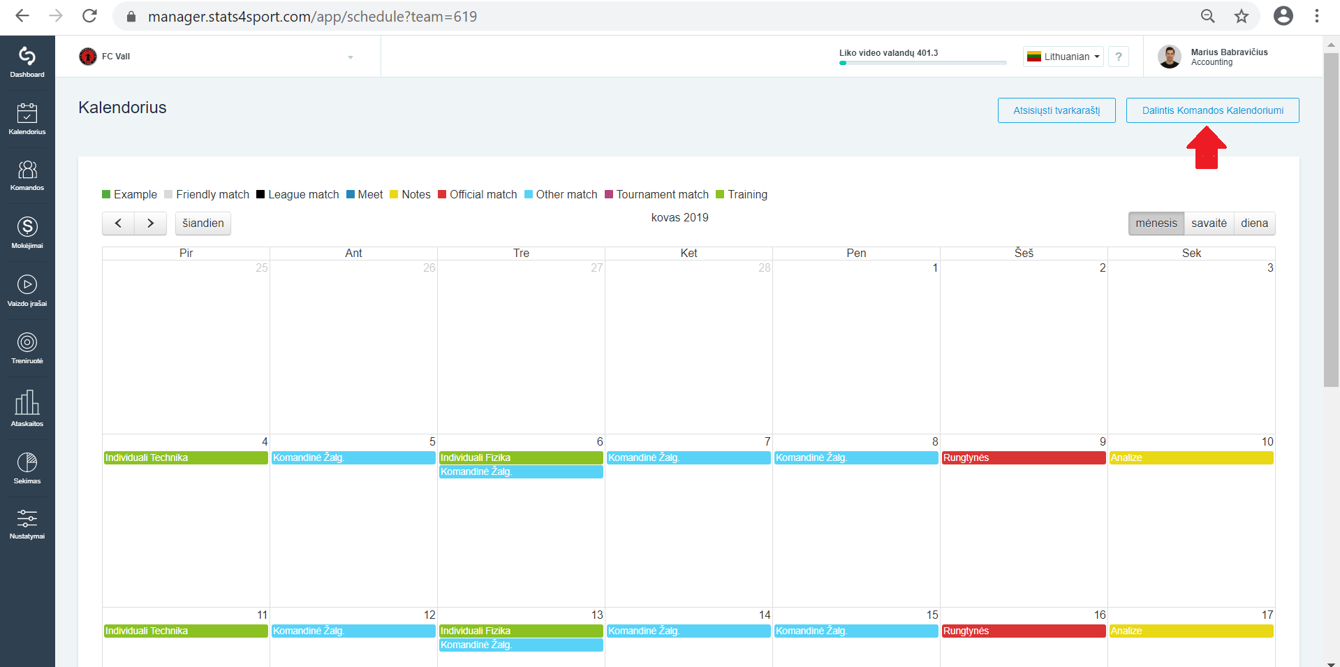
Task: Click the page vertical scrollbar
Action: pyautogui.click(x=1332, y=220)
